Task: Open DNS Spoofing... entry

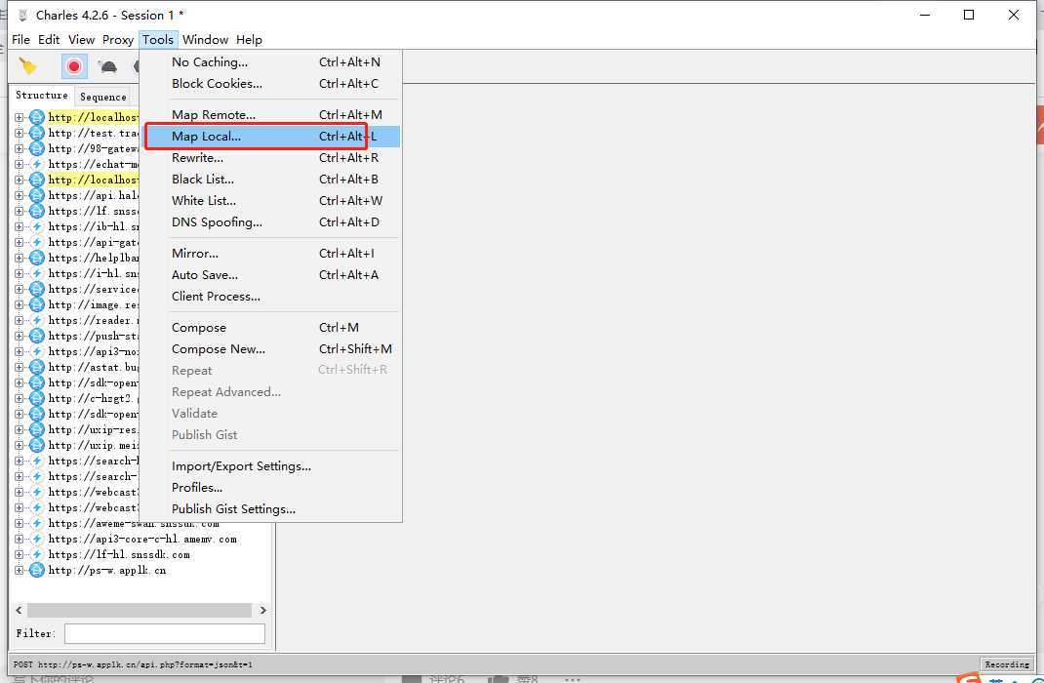Action: click(271, 221)
